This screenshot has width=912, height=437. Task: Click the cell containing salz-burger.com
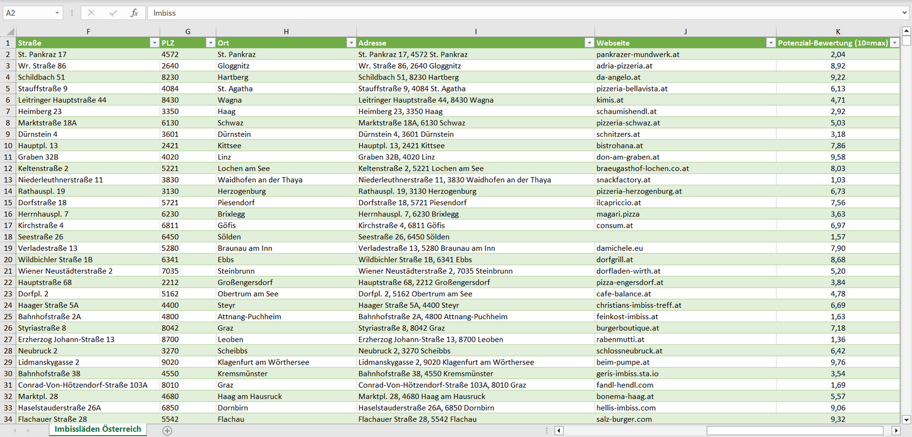(624, 419)
